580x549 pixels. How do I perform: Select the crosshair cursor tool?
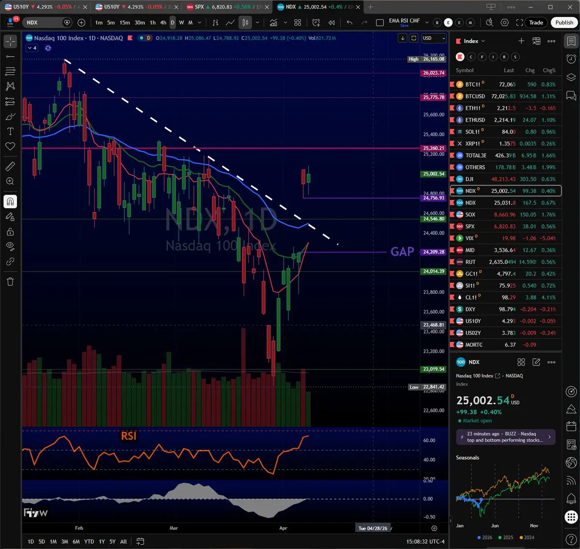click(x=10, y=42)
